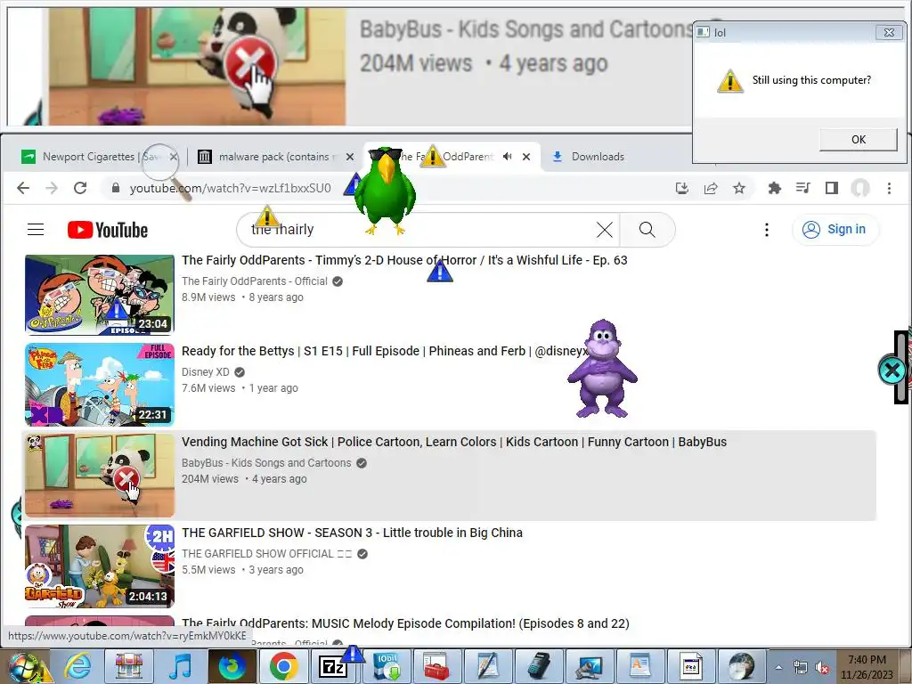Bookmark this page with the star icon
The height and width of the screenshot is (684, 912).
[738, 188]
